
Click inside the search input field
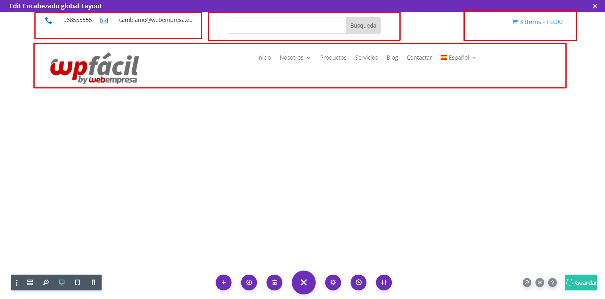[x=287, y=25]
